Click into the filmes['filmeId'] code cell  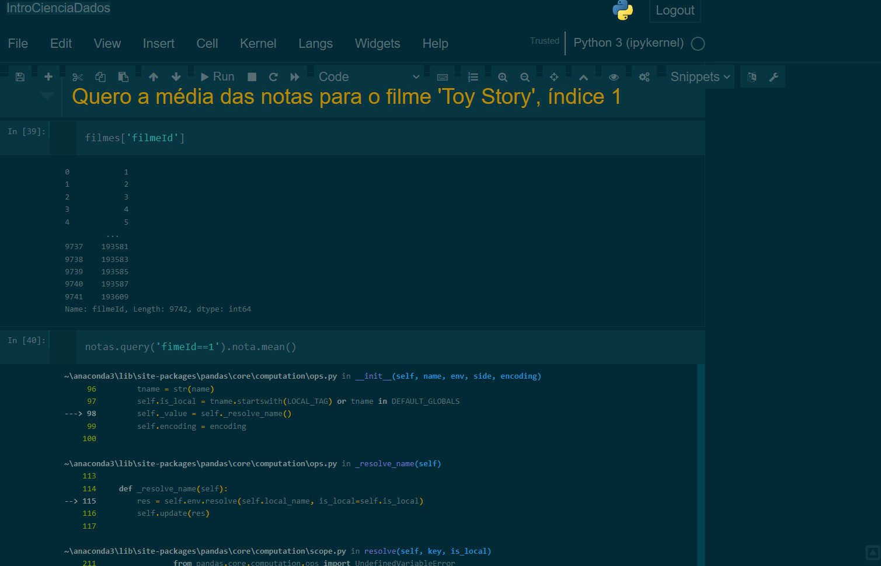tap(390, 138)
